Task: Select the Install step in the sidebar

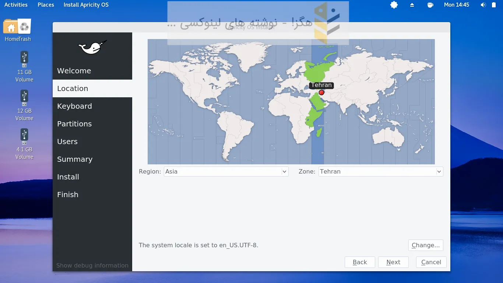Action: 92,177
